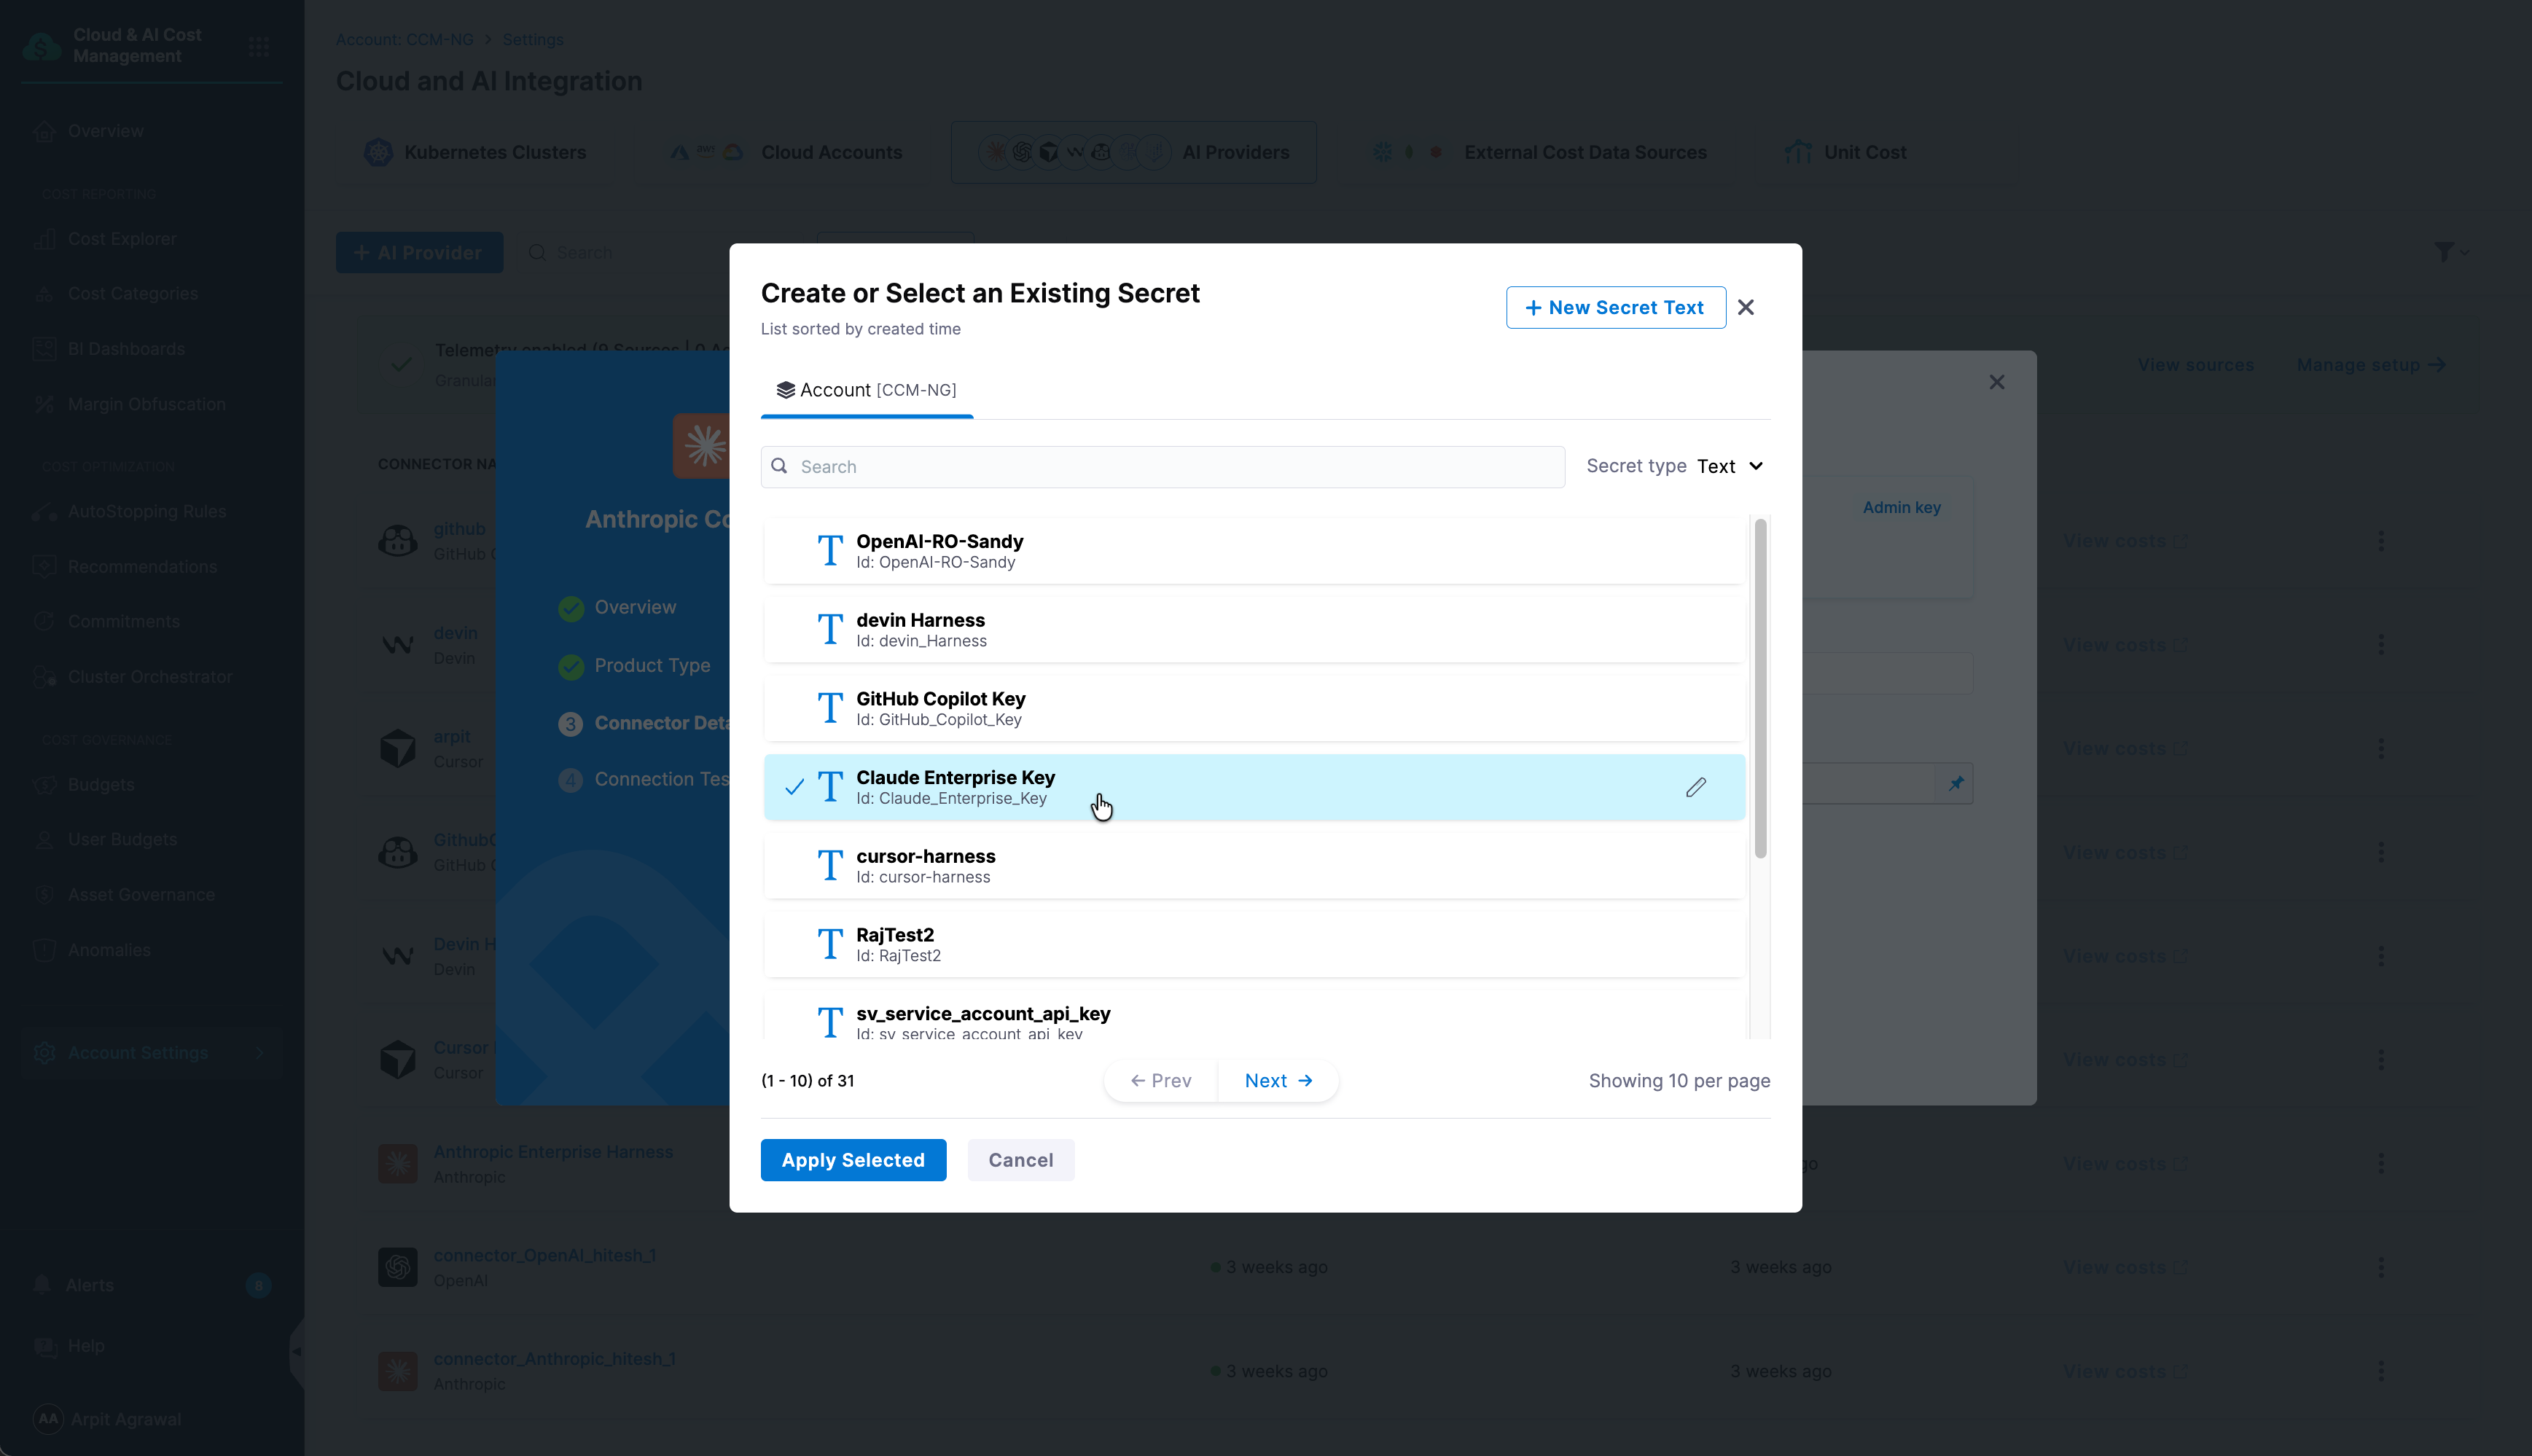
Task: Open the connector_OpenAI_hitesh_1 connector
Action: (544, 1256)
